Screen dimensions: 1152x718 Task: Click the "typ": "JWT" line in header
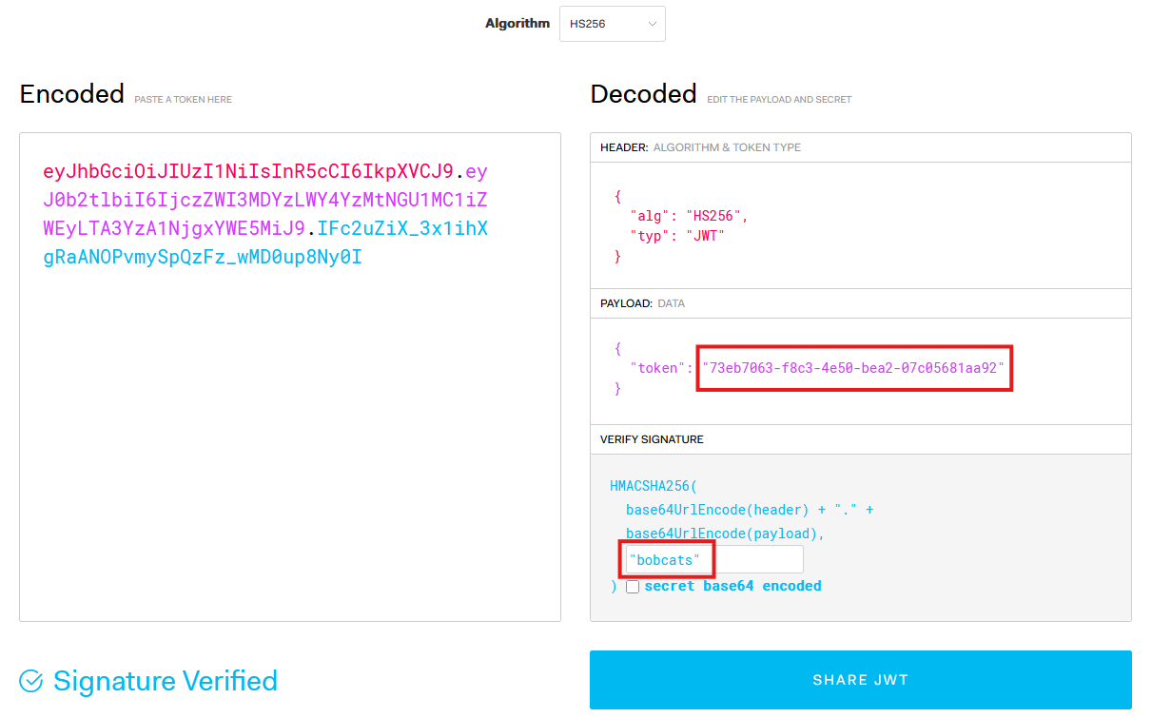click(x=676, y=235)
